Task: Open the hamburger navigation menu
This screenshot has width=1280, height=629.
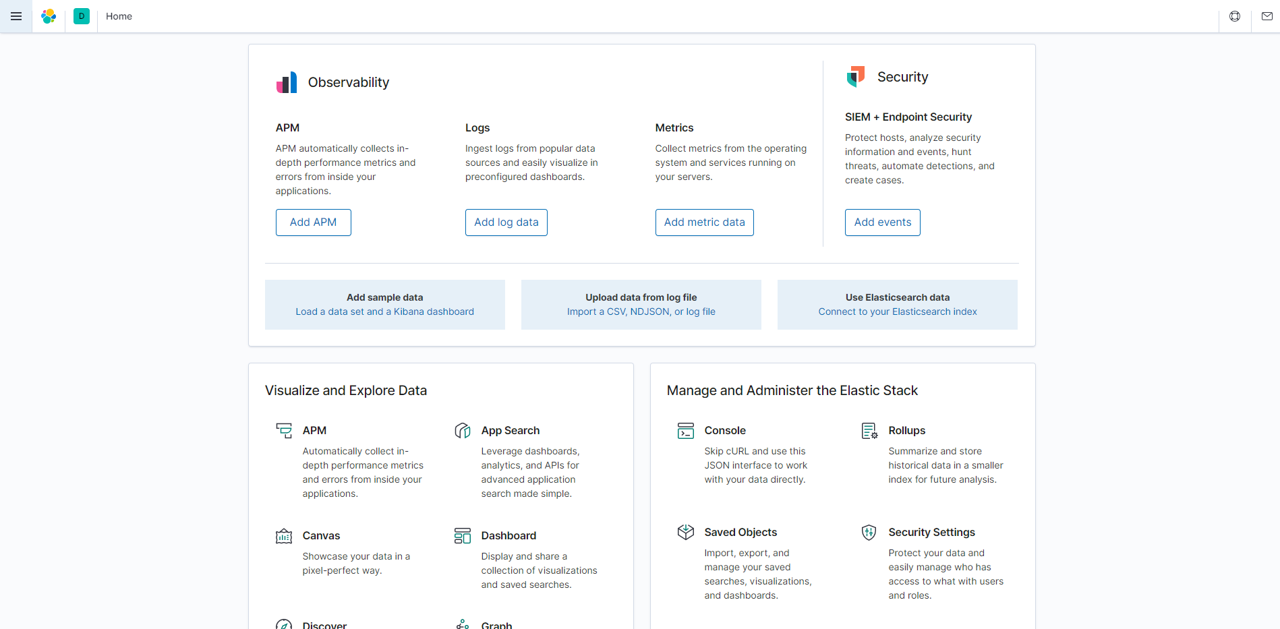Action: click(x=16, y=16)
